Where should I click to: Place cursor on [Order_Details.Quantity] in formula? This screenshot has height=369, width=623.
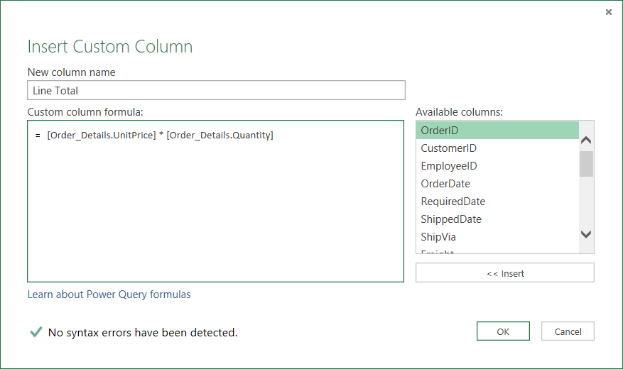coord(220,136)
